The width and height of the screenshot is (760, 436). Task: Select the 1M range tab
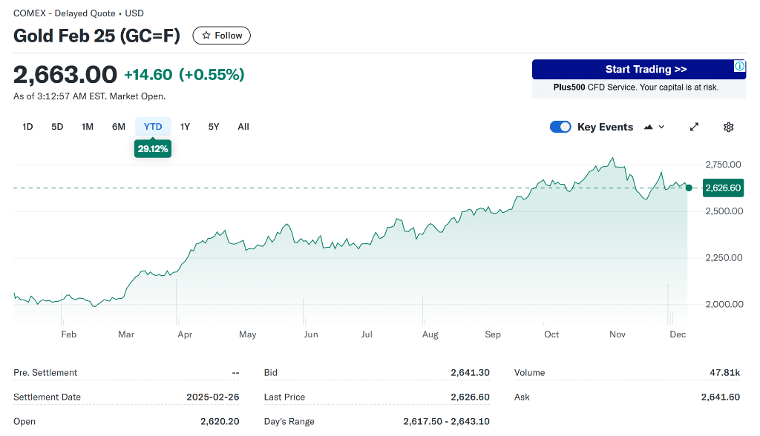click(x=88, y=127)
